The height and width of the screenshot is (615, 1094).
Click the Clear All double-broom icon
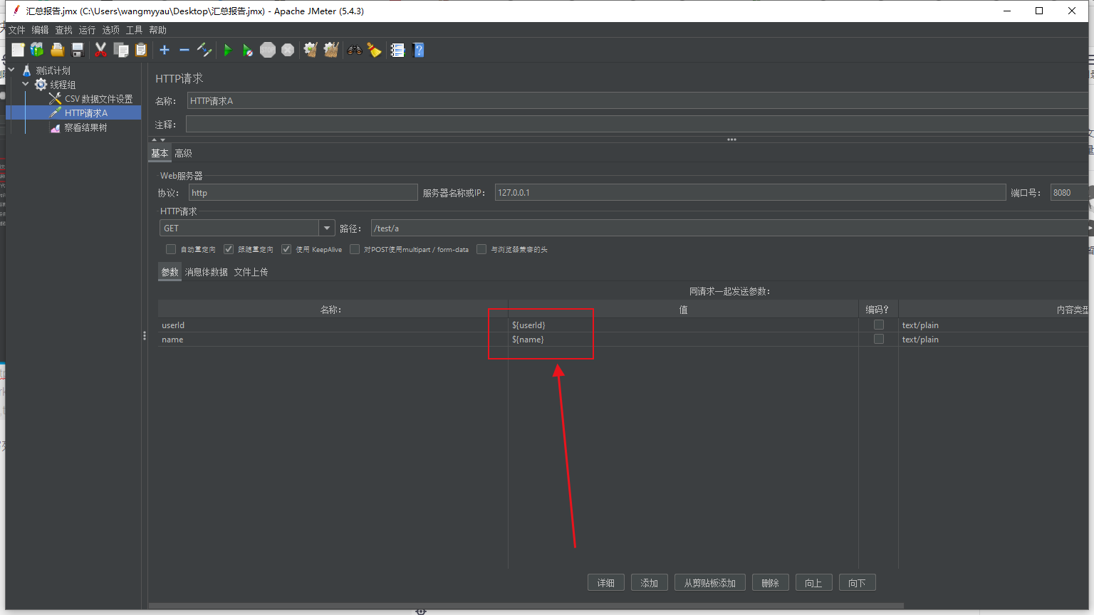(331, 50)
